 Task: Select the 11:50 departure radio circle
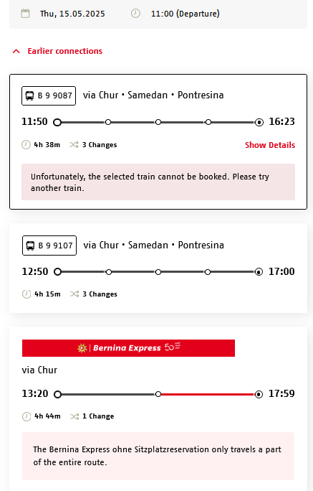(x=57, y=122)
